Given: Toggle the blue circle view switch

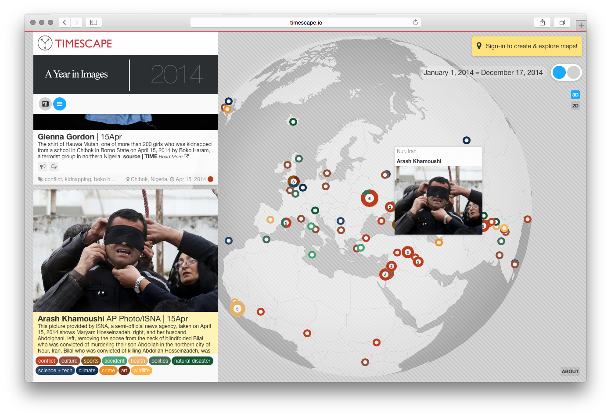Looking at the screenshot, I should pyautogui.click(x=559, y=72).
